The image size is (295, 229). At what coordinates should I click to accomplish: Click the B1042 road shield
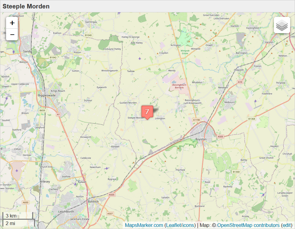53,57
